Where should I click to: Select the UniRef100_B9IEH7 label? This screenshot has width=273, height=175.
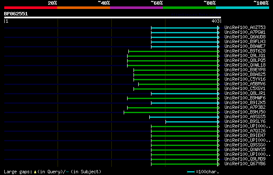point(245,136)
